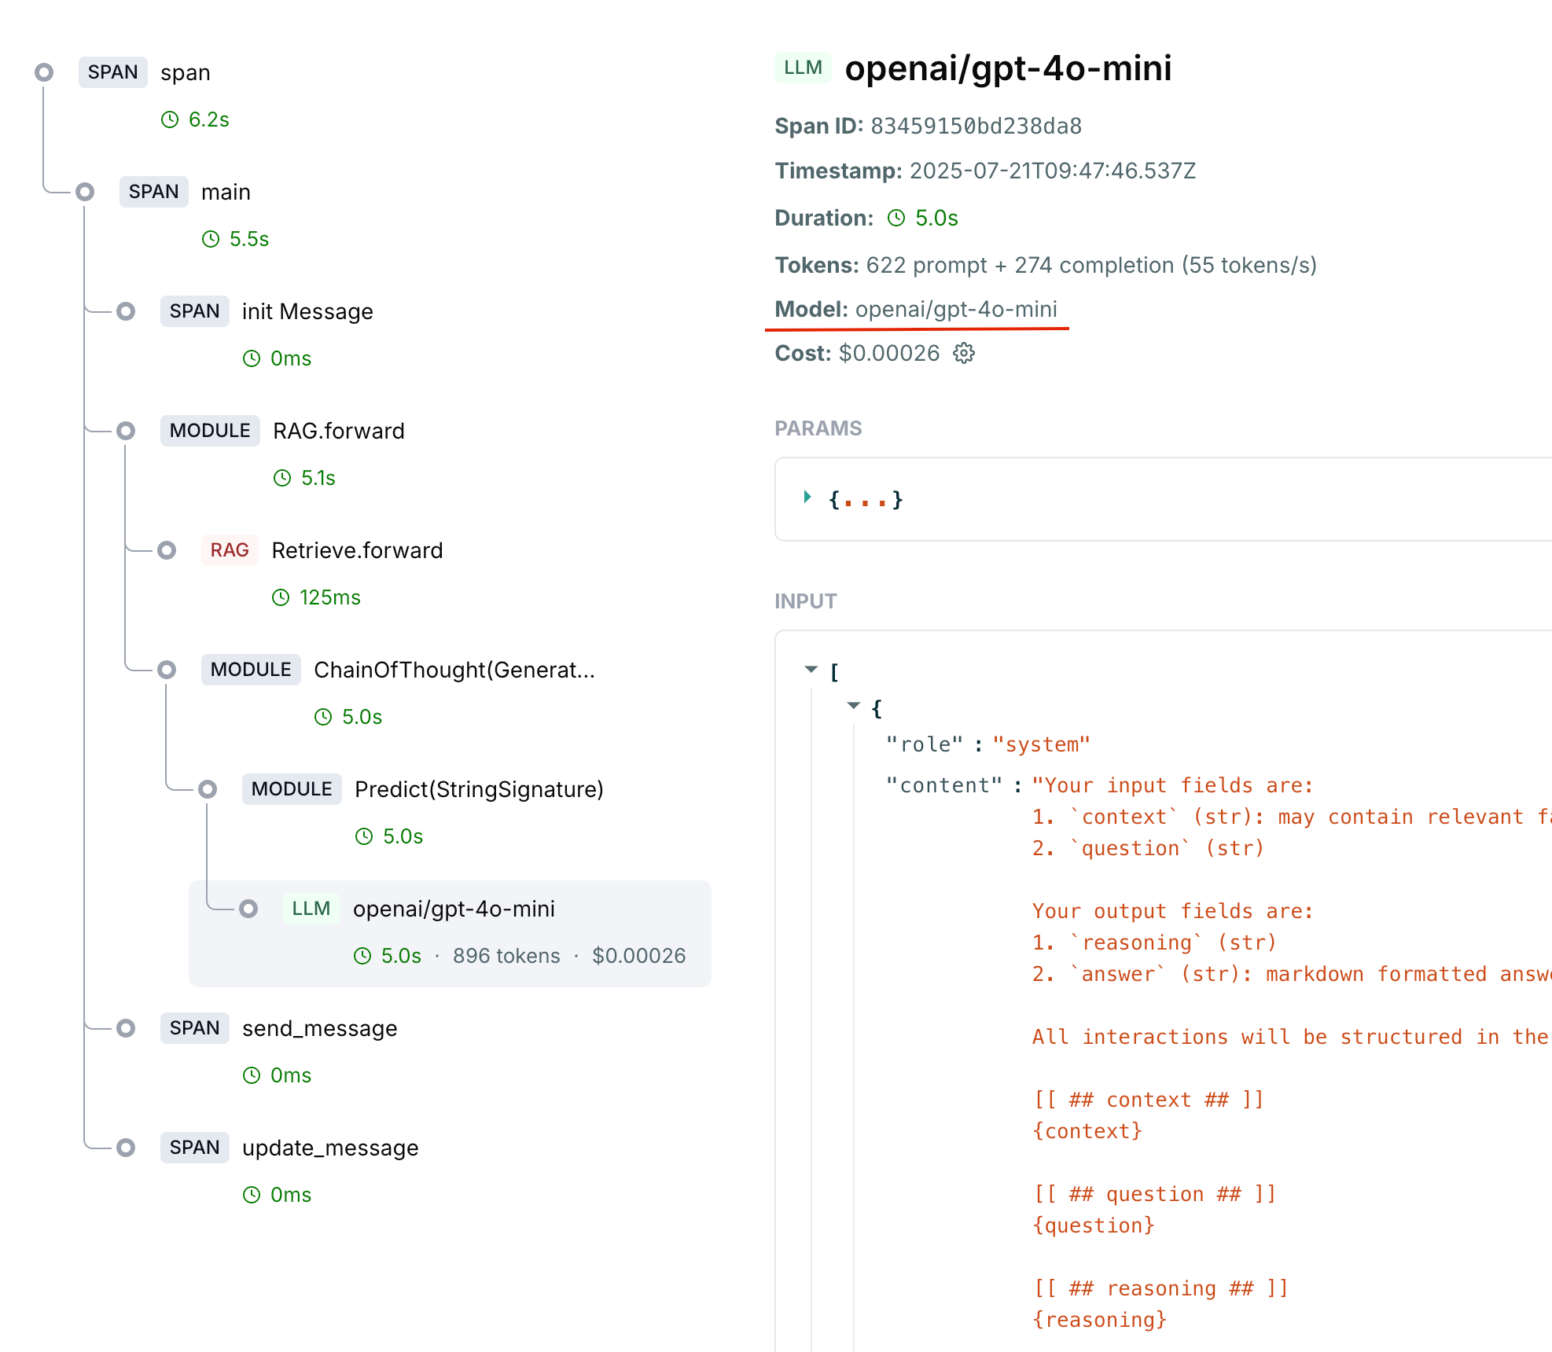1552x1352 pixels.
Task: Click the SPAN badge next to main
Action: (x=154, y=192)
